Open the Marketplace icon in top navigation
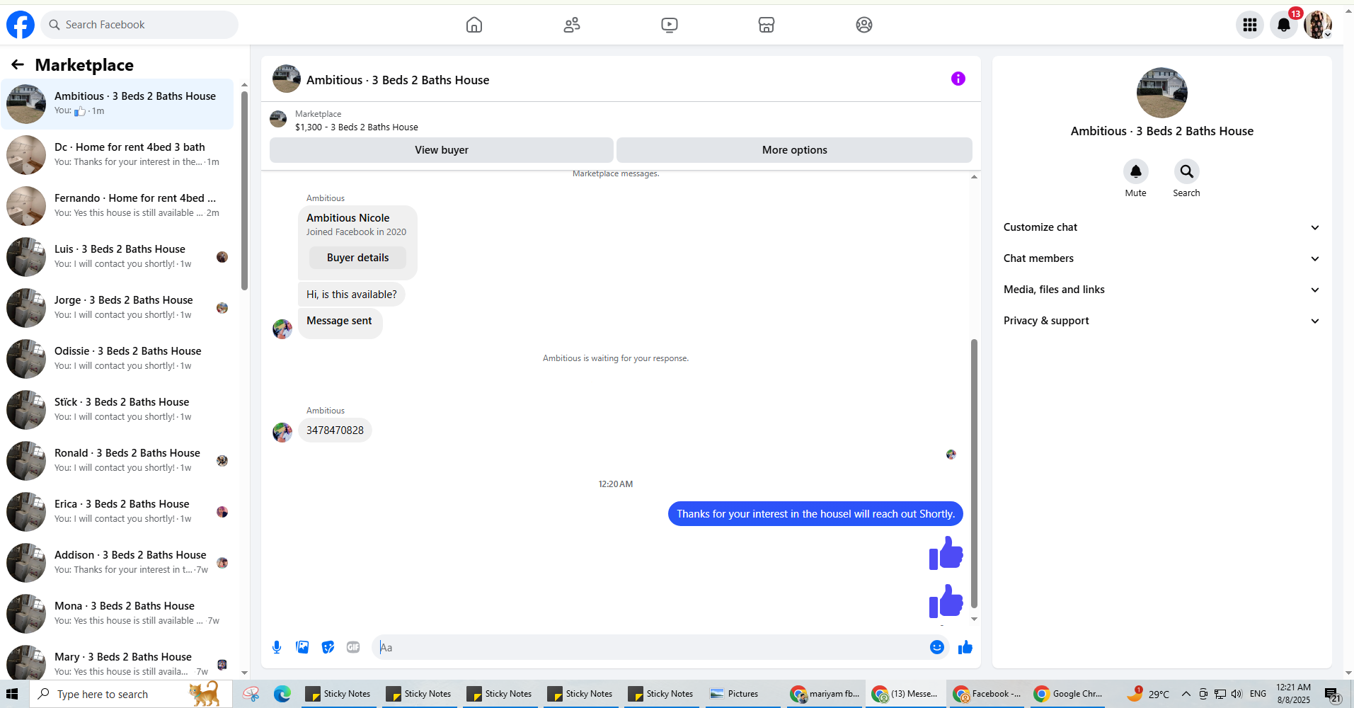 767,25
